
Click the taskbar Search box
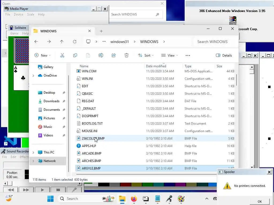tap(87, 199)
